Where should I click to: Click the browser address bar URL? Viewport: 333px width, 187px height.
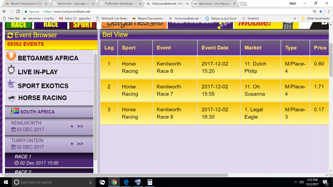coord(67,11)
